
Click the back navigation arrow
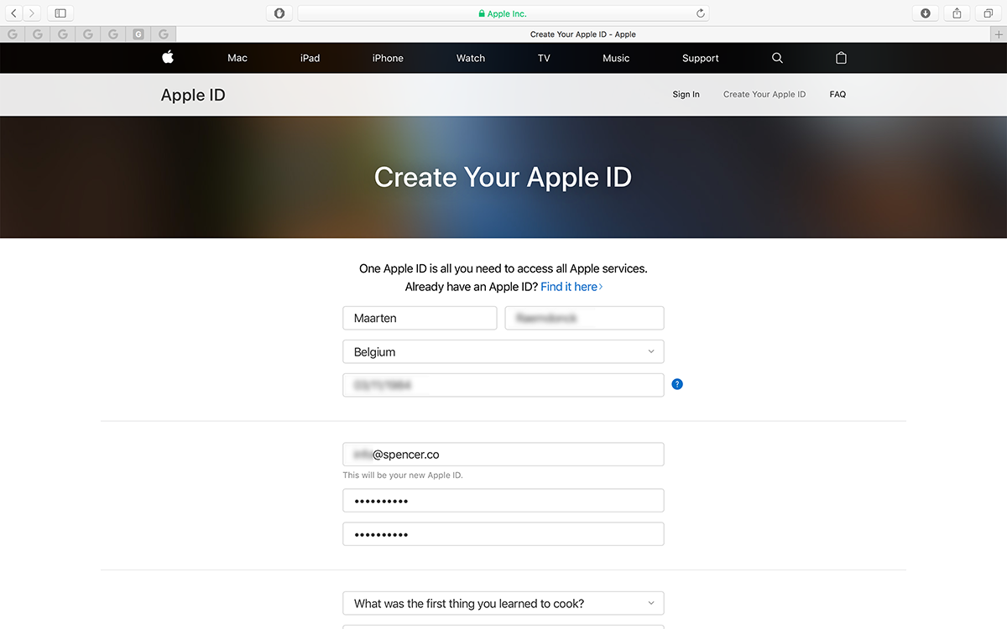tap(13, 13)
